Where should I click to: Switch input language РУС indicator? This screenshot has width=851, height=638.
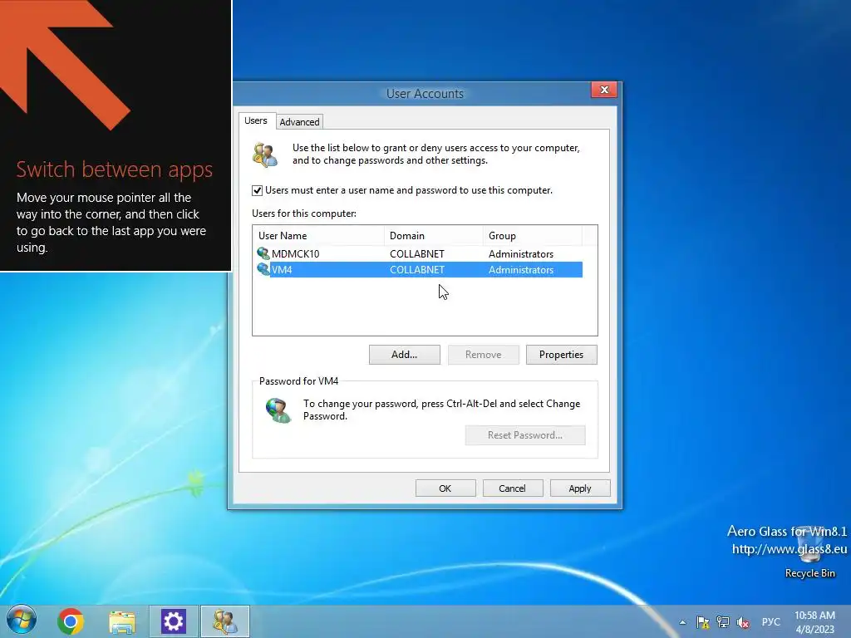[x=770, y=621]
